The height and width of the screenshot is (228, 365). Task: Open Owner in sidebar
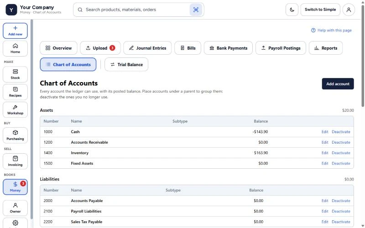click(x=15, y=208)
